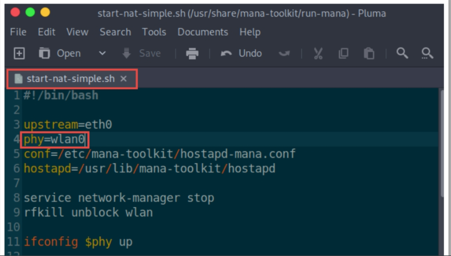The image size is (451, 256).
Task: Click the Redo arrow icon
Action: [x=284, y=53]
